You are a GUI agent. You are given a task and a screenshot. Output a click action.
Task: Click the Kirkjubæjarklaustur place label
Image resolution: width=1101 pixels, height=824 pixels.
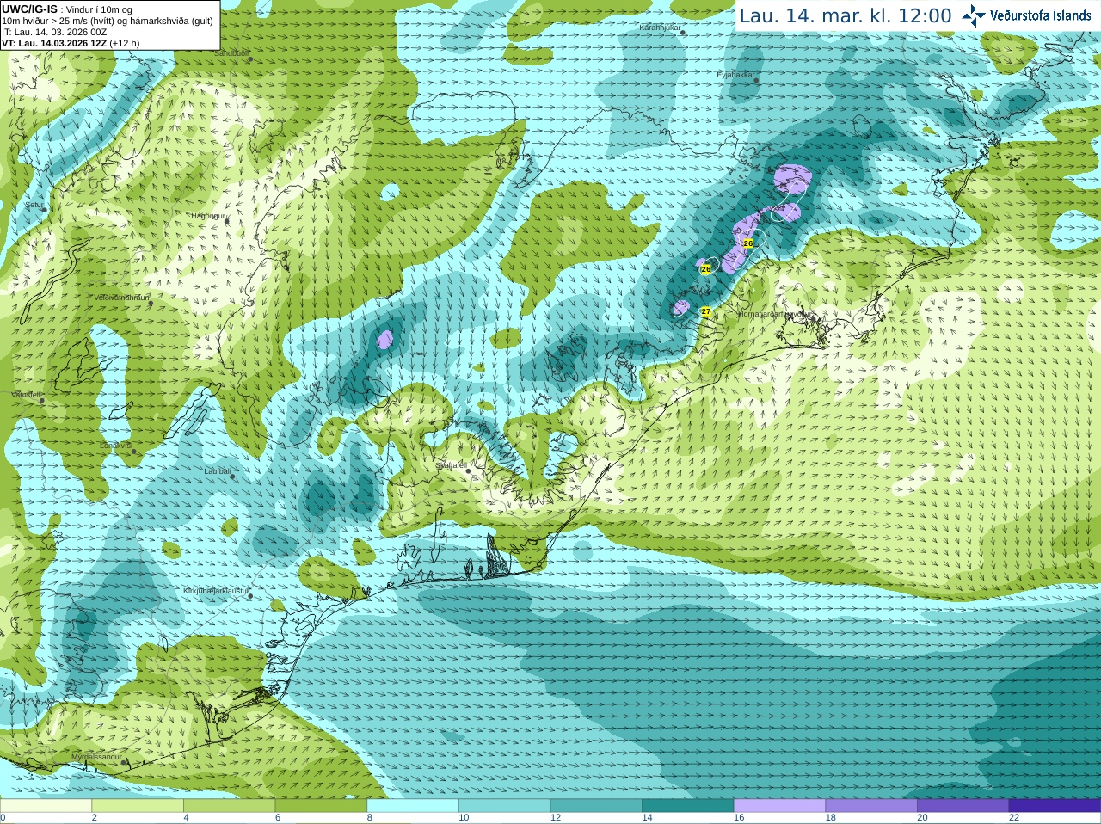(x=216, y=592)
